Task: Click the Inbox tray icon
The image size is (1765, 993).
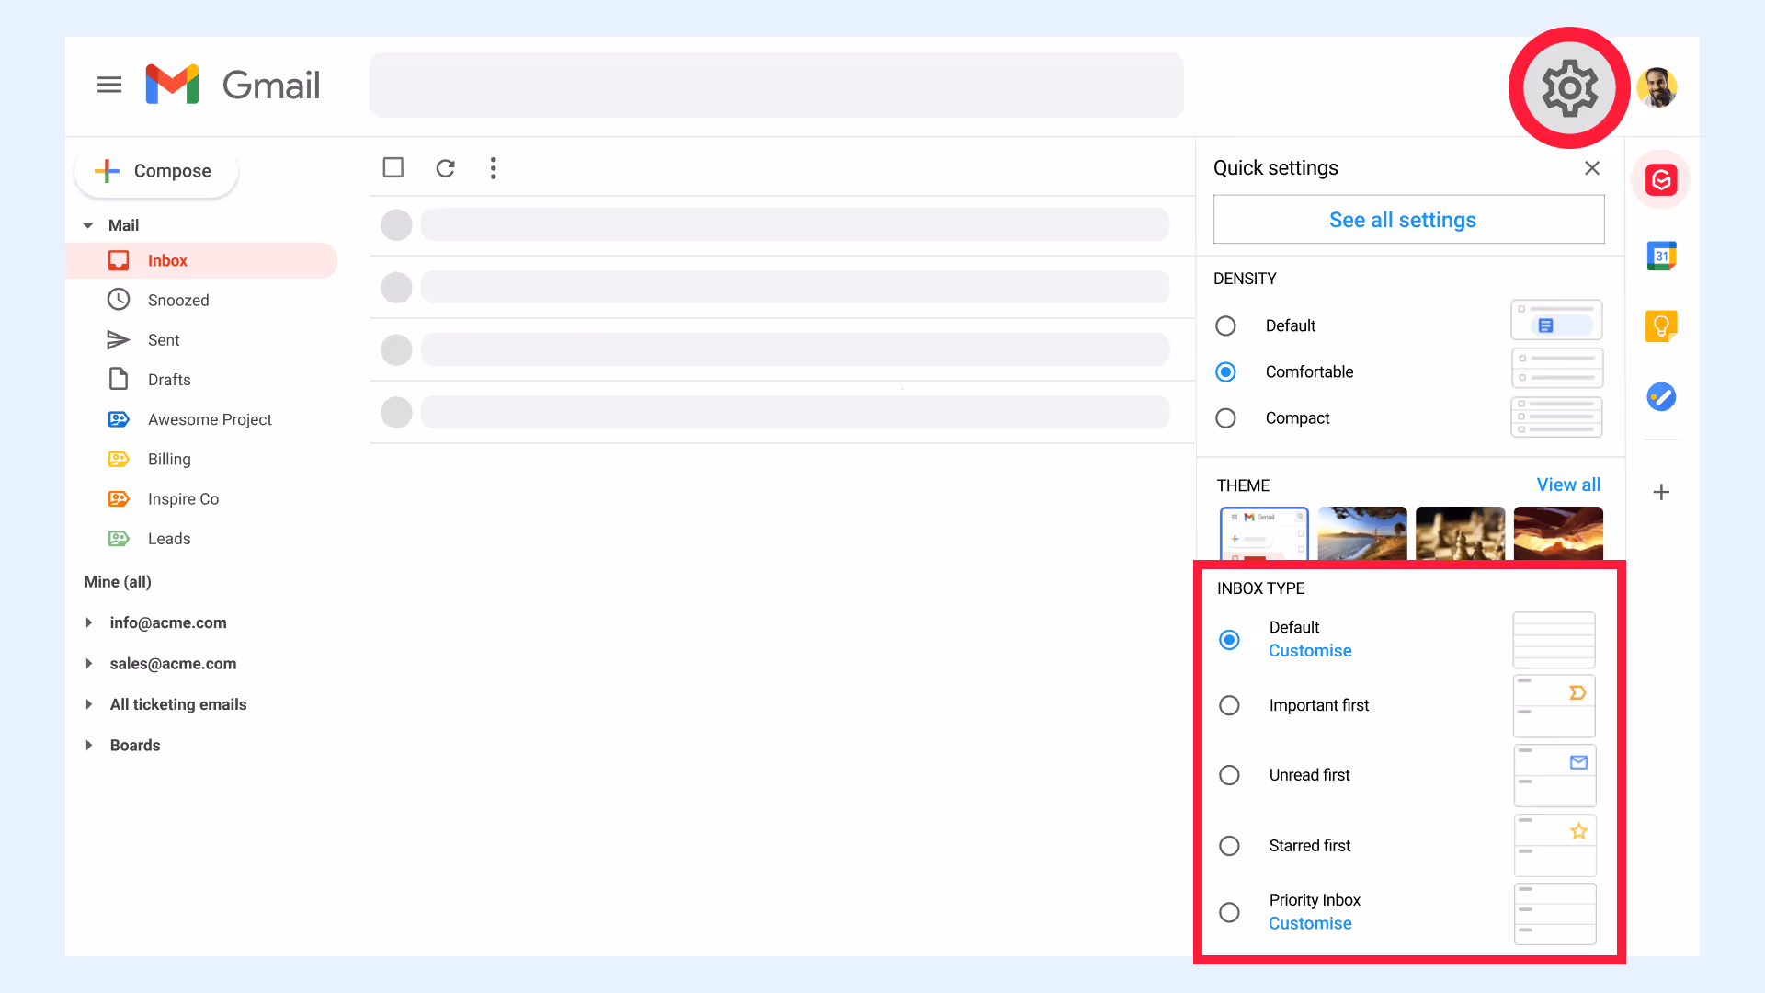Action: [119, 260]
